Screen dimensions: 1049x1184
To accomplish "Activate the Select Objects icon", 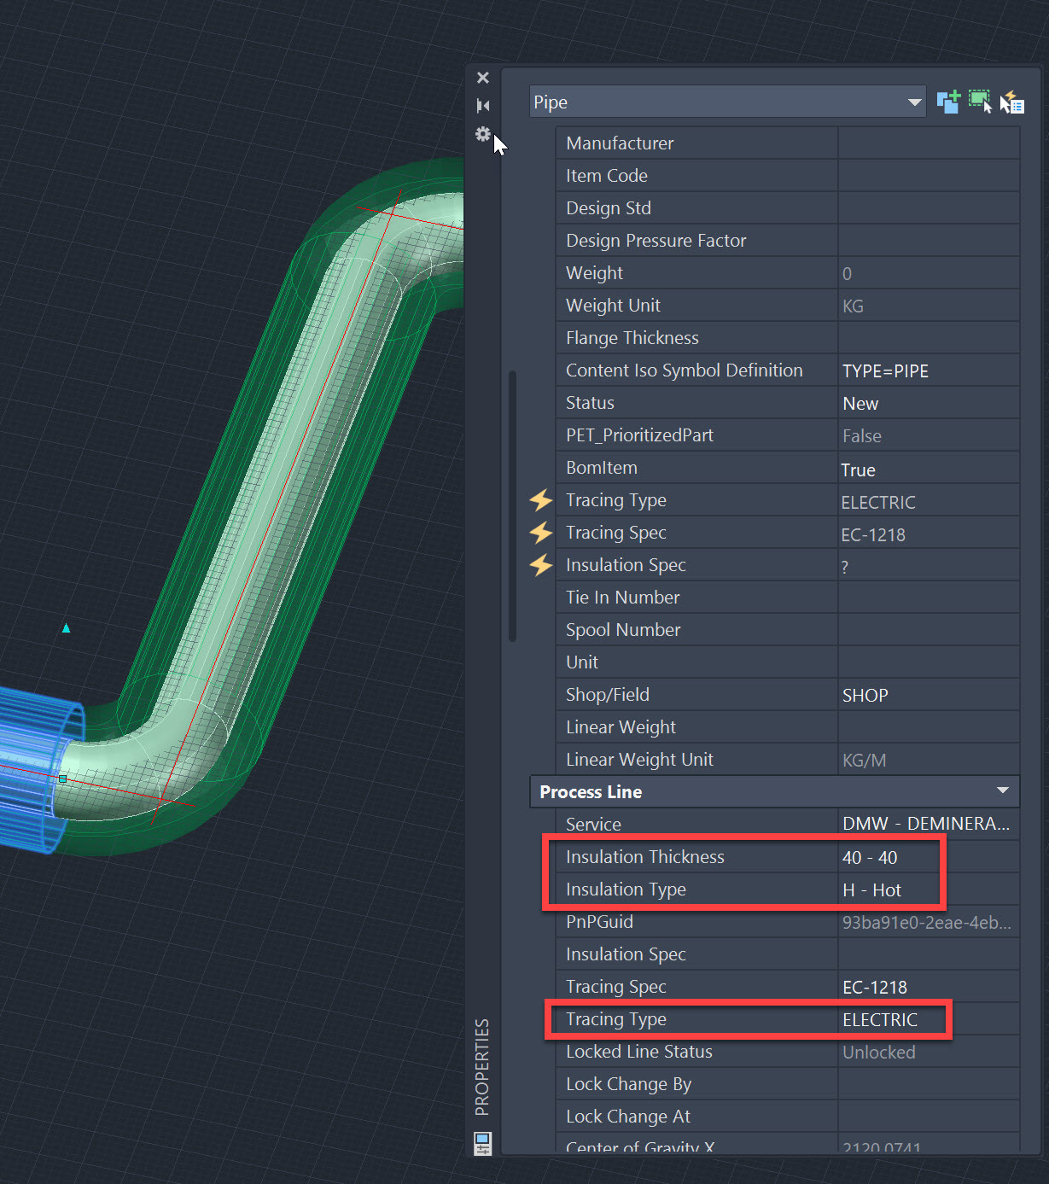I will tap(980, 101).
